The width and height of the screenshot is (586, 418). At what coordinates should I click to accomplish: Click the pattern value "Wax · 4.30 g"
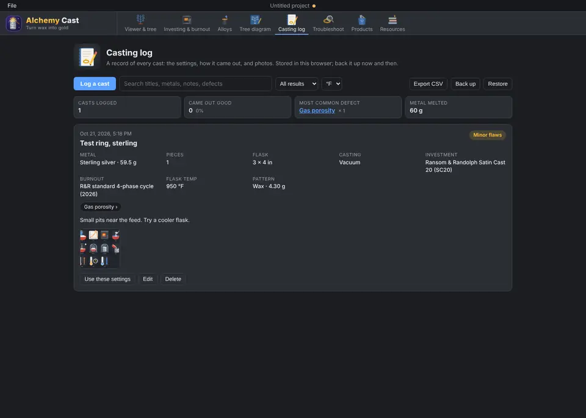pos(269,186)
